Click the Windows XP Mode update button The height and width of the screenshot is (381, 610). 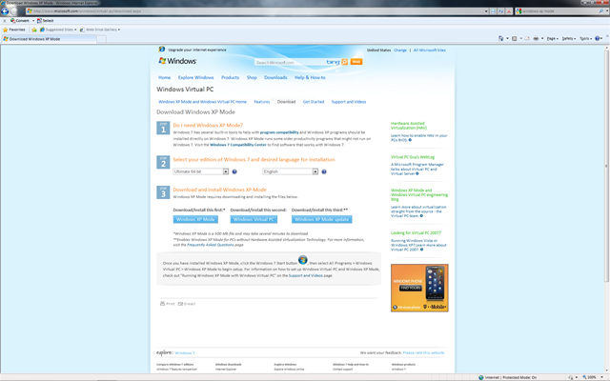pyautogui.click(x=322, y=219)
